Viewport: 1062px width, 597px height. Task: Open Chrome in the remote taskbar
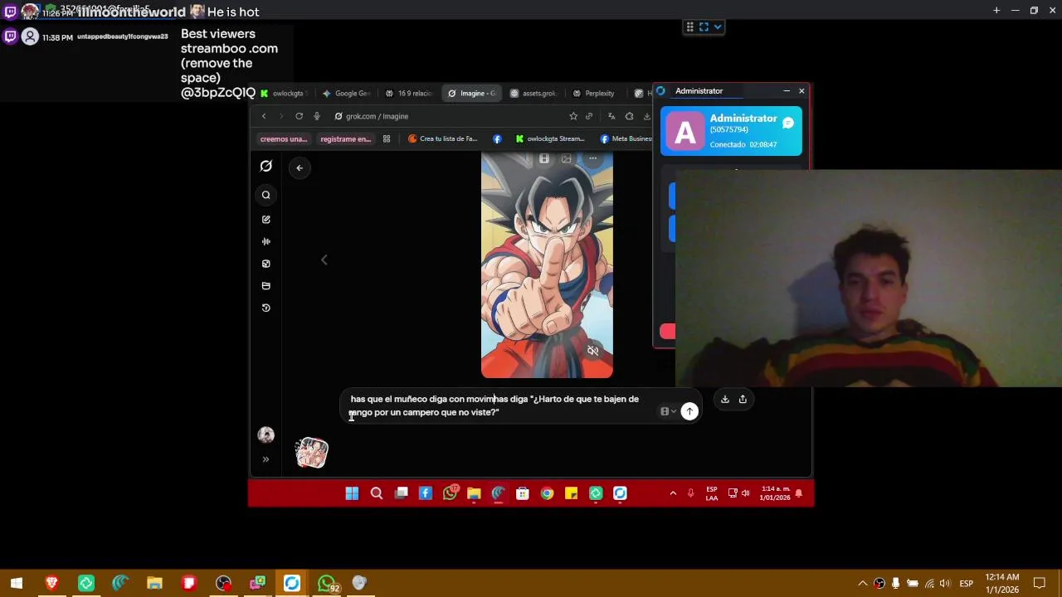(547, 494)
